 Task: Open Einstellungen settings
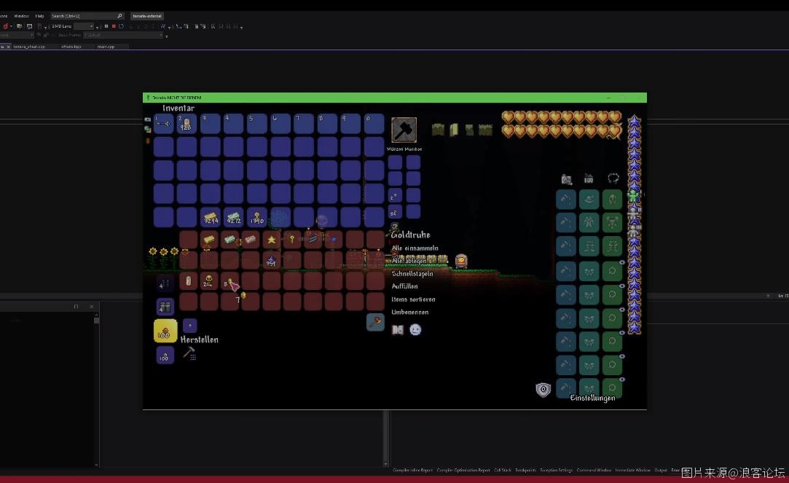(592, 398)
